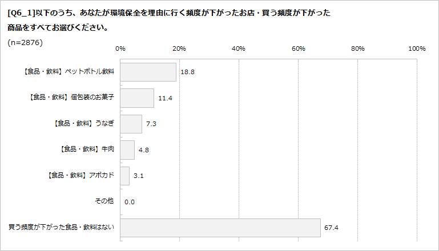Click the その他 category label

(x=105, y=201)
